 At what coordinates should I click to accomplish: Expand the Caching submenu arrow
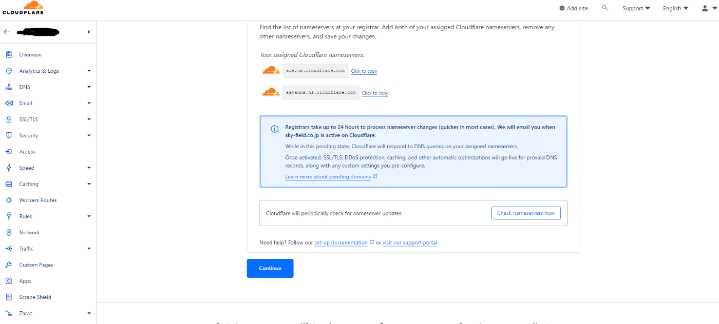(x=89, y=184)
